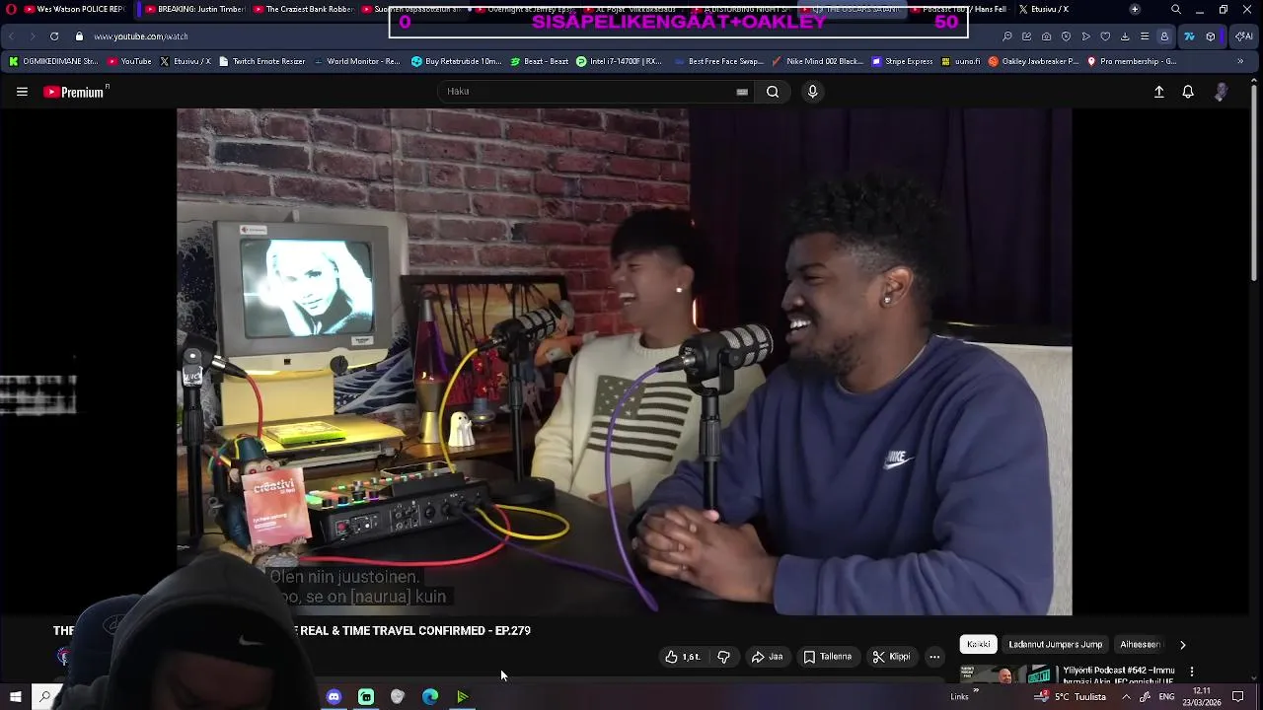Open YouTube notifications bell

point(1188,92)
